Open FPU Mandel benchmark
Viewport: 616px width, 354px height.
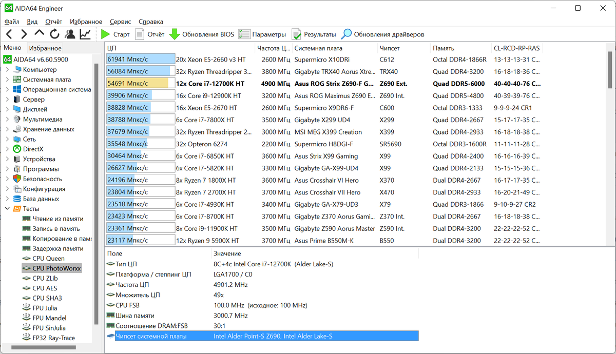tap(45, 318)
